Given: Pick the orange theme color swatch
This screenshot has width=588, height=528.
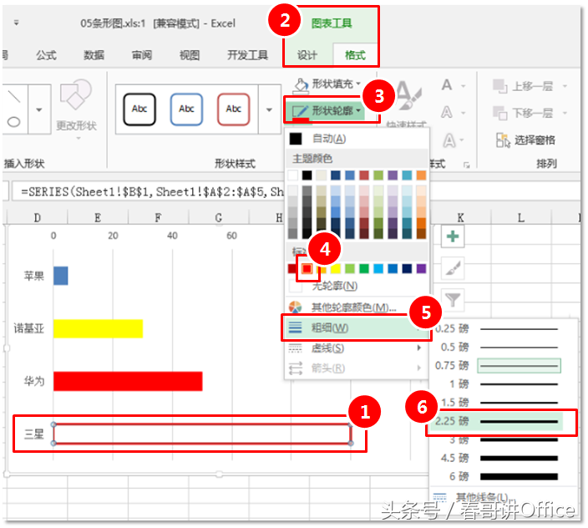Looking at the screenshot, I should 421,175.
